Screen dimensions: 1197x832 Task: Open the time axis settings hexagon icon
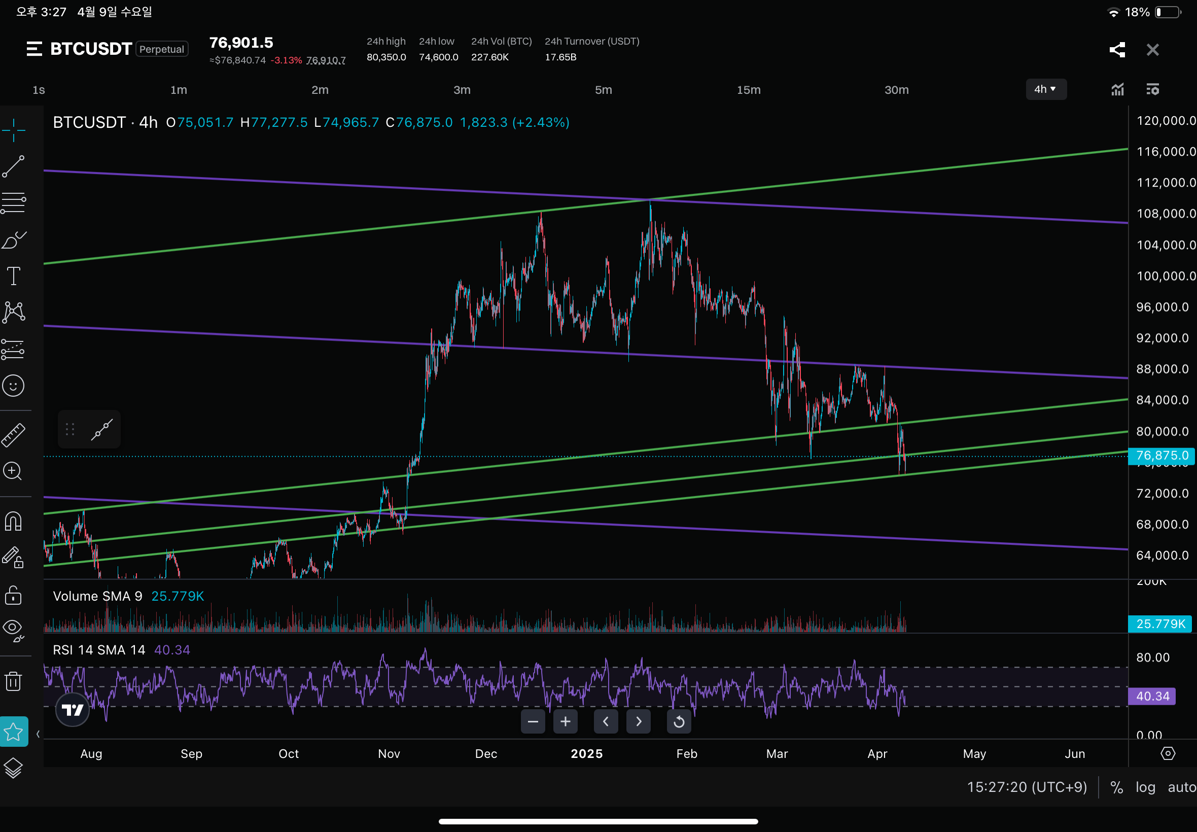1168,753
